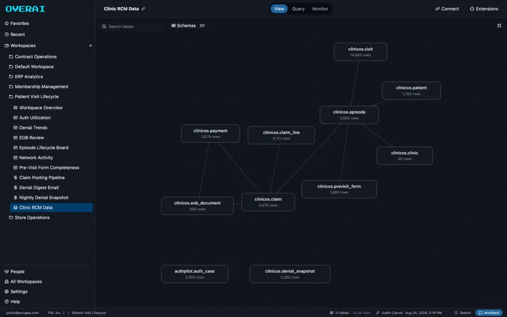Add a new workspace with the plus icon
This screenshot has width=507, height=317.
pos(91,46)
